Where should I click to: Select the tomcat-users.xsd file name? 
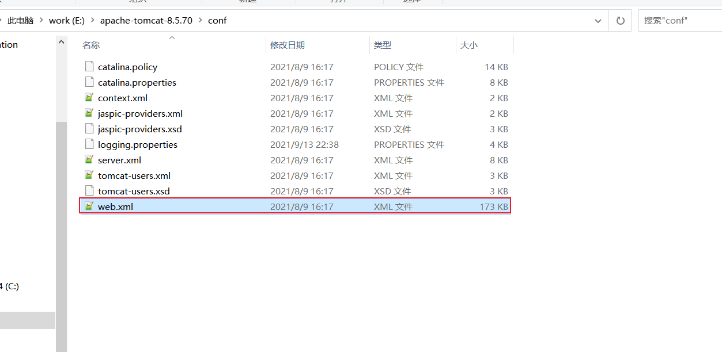(x=134, y=191)
